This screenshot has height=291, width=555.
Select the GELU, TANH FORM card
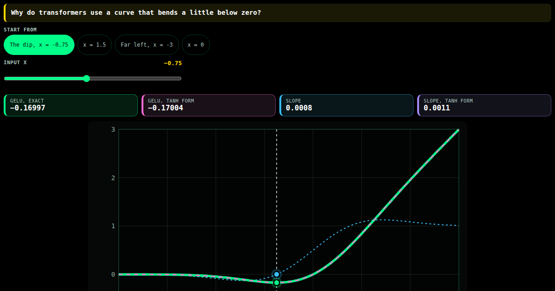click(209, 105)
